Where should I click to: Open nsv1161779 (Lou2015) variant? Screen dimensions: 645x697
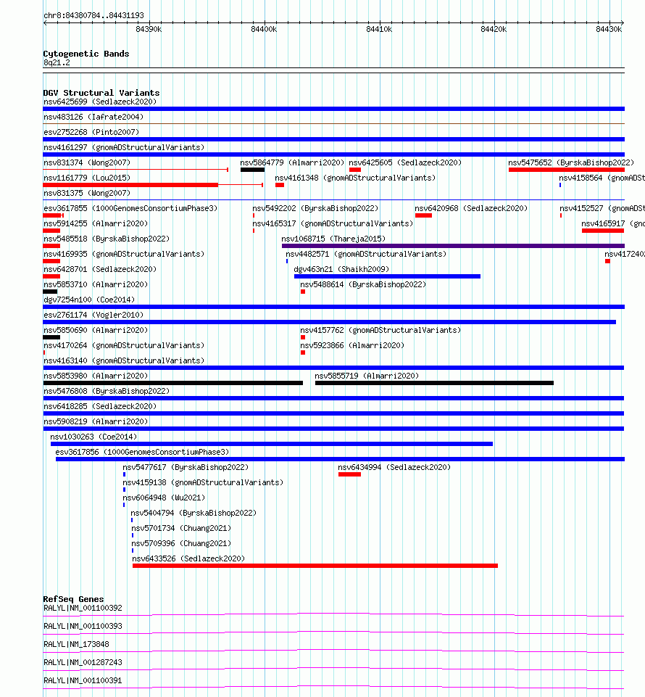coord(87,178)
